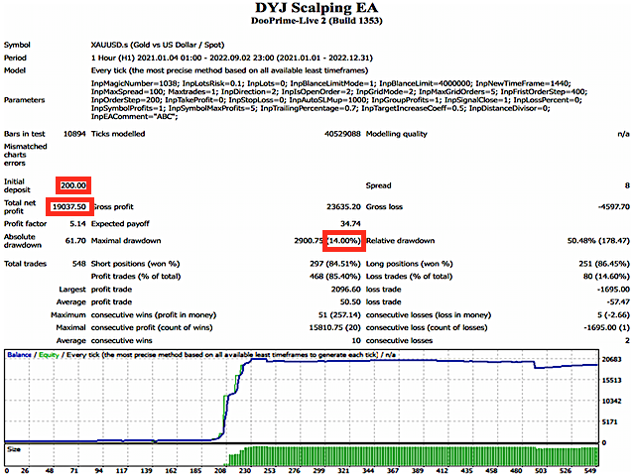Image resolution: width=635 pixels, height=476 pixels.
Task: Click the XAUUSD.s symbol value
Action: [x=158, y=45]
